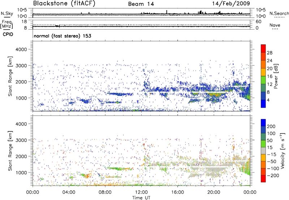Image resolution: width=289 pixels, height=200 pixels.
Task: Click the 04:00 time tick label
Action: pyautogui.click(x=69, y=192)
